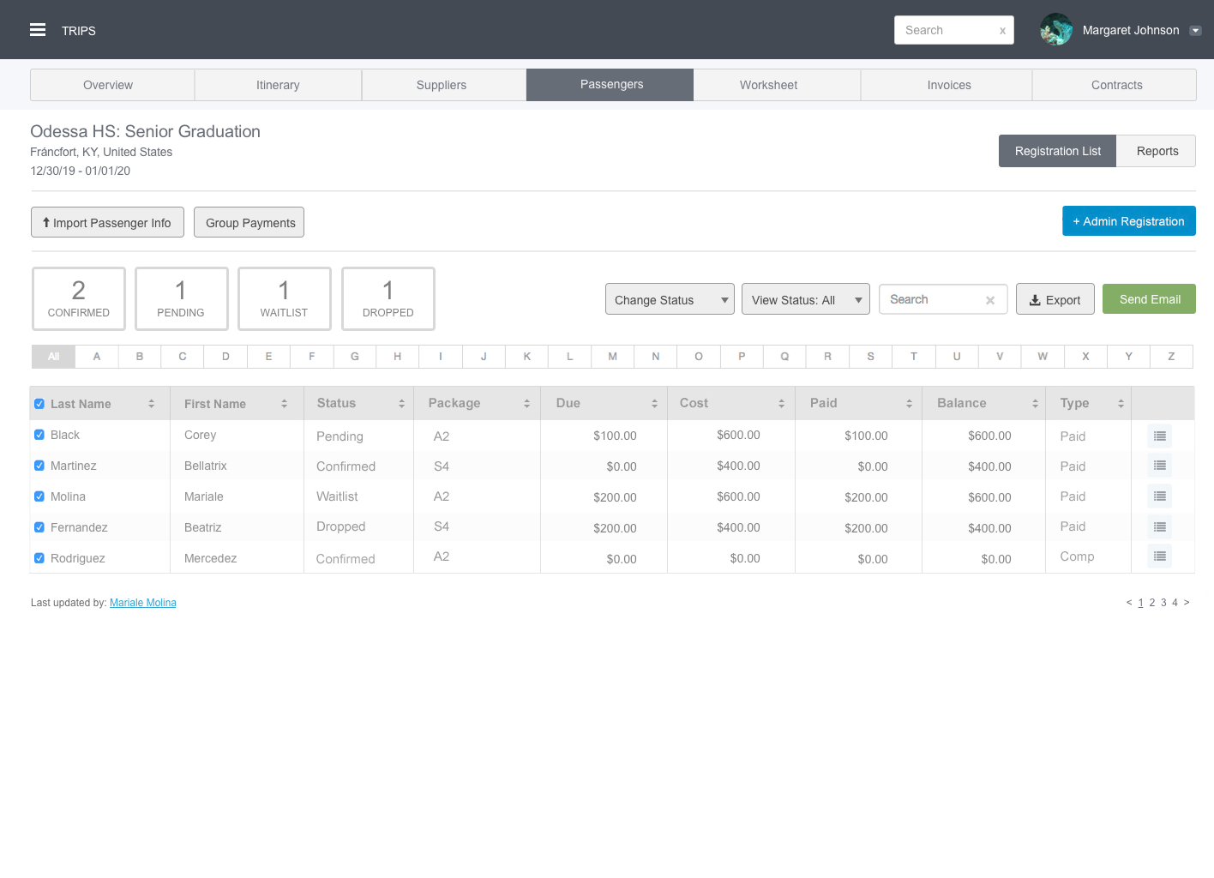Go to page 4
1214x878 pixels.
(1175, 603)
